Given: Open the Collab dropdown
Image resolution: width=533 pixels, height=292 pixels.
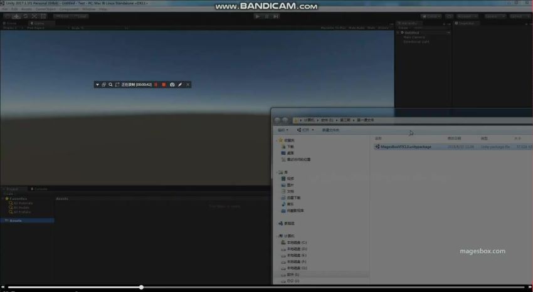Looking at the screenshot, I should point(431,16).
